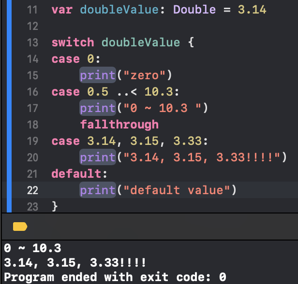
Task: Click highlighted line number 22 in gutter
Action: click(x=32, y=190)
